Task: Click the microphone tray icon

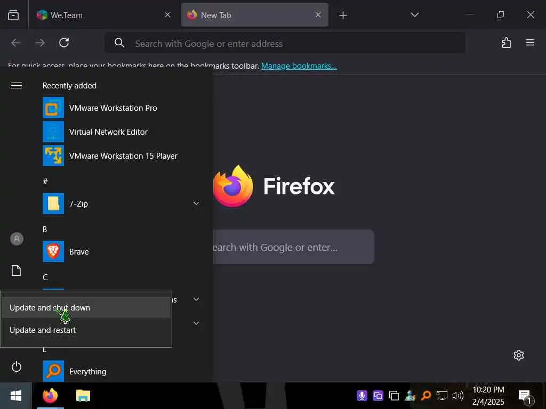Action: [x=362, y=396]
